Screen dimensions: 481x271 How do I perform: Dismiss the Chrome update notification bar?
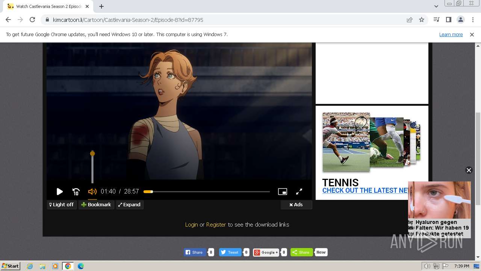point(472,35)
